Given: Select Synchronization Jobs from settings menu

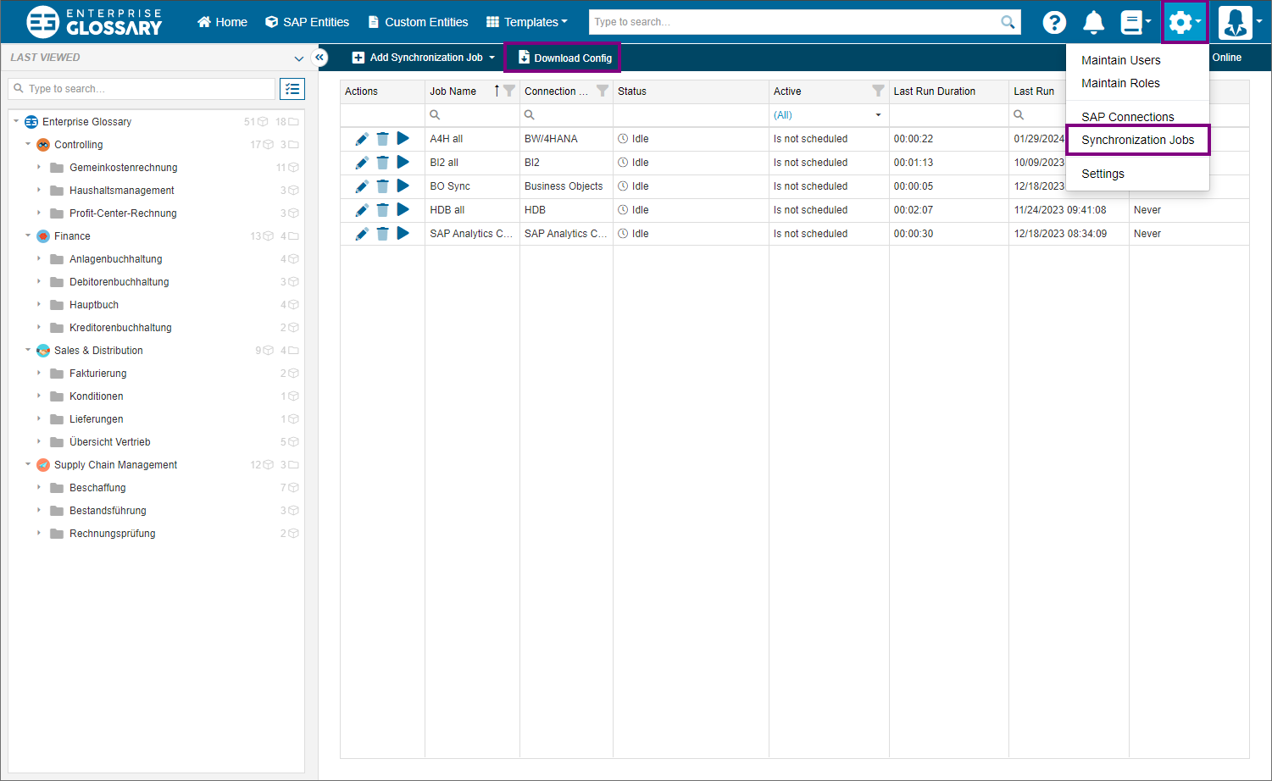Looking at the screenshot, I should 1137,140.
